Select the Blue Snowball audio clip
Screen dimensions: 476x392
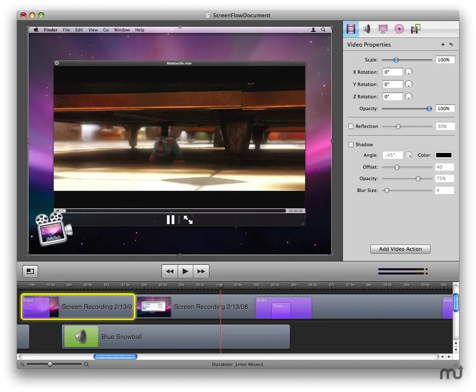pos(176,336)
